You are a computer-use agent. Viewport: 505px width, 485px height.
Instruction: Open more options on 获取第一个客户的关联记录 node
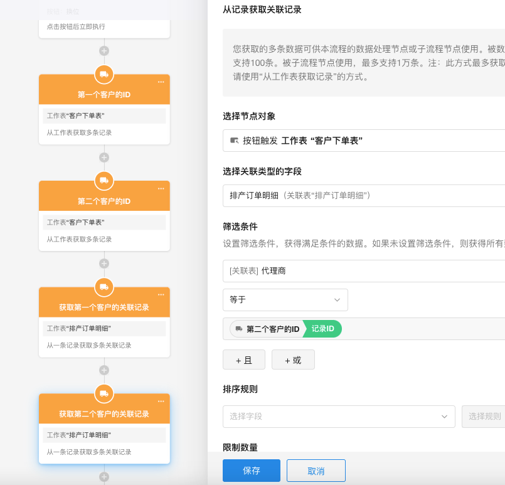click(161, 295)
